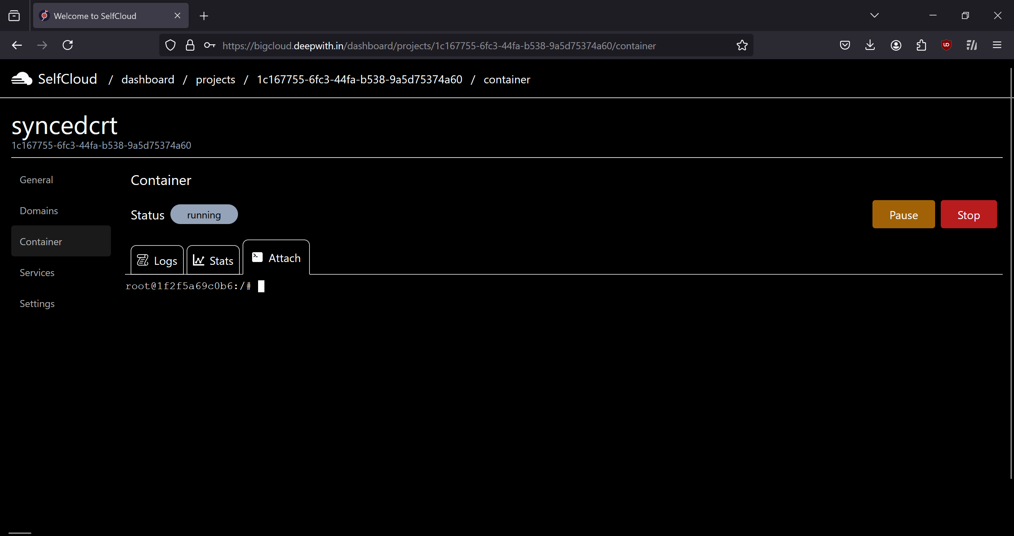Select the Services menu item
Image resolution: width=1014 pixels, height=536 pixels.
tap(36, 273)
